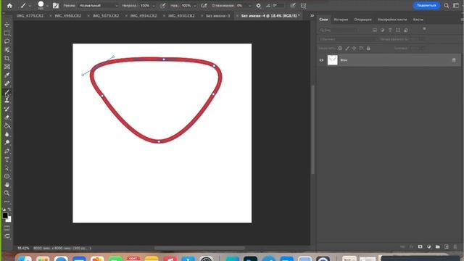Open symmetry paint options butterfly icon
The image size is (464, 261).
(303, 5)
